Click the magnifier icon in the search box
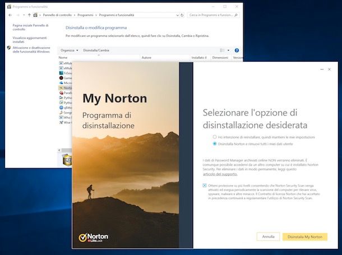The image size is (342, 255). [x=236, y=15]
